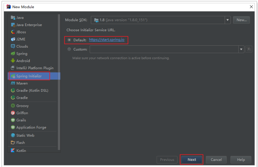The image size is (258, 167).
Task: Select the 'Application Forge' entry text
Action: [x=31, y=127]
